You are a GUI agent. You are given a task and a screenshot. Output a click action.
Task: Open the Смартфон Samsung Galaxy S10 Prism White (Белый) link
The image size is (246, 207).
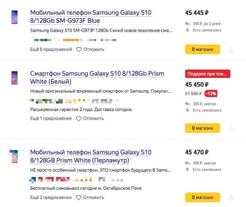(97, 77)
